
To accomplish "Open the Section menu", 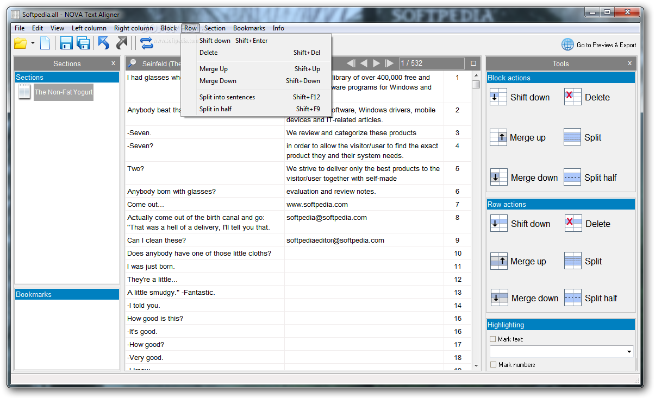I will (215, 28).
